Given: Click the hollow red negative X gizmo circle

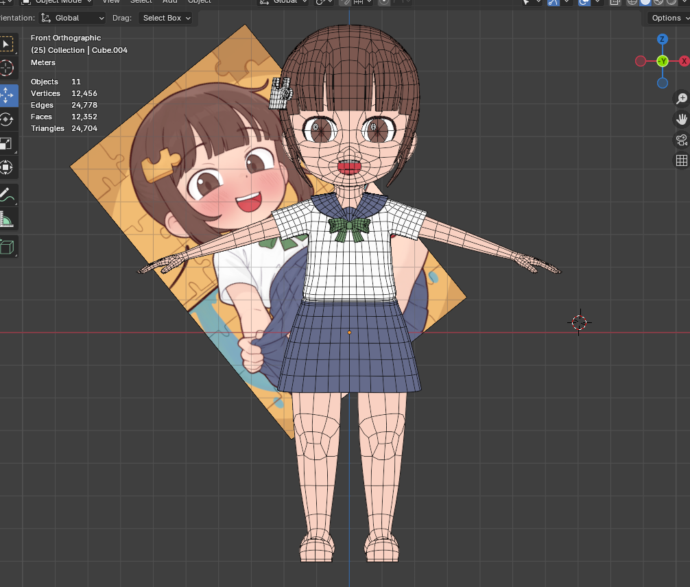Looking at the screenshot, I should (641, 61).
